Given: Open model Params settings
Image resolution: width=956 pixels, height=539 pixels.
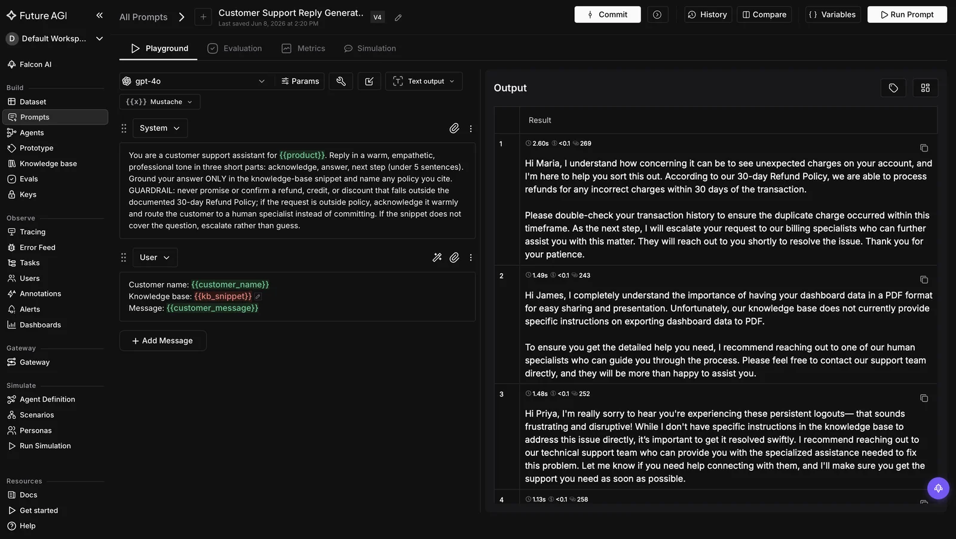Looking at the screenshot, I should tap(300, 81).
